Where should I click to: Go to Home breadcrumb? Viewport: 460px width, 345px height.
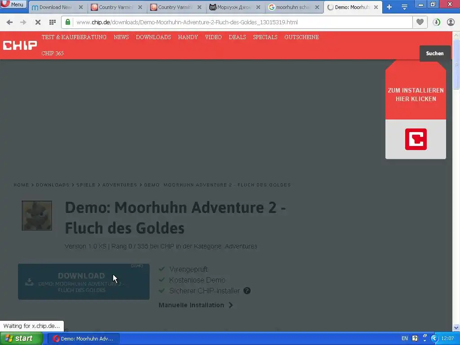[21, 185]
